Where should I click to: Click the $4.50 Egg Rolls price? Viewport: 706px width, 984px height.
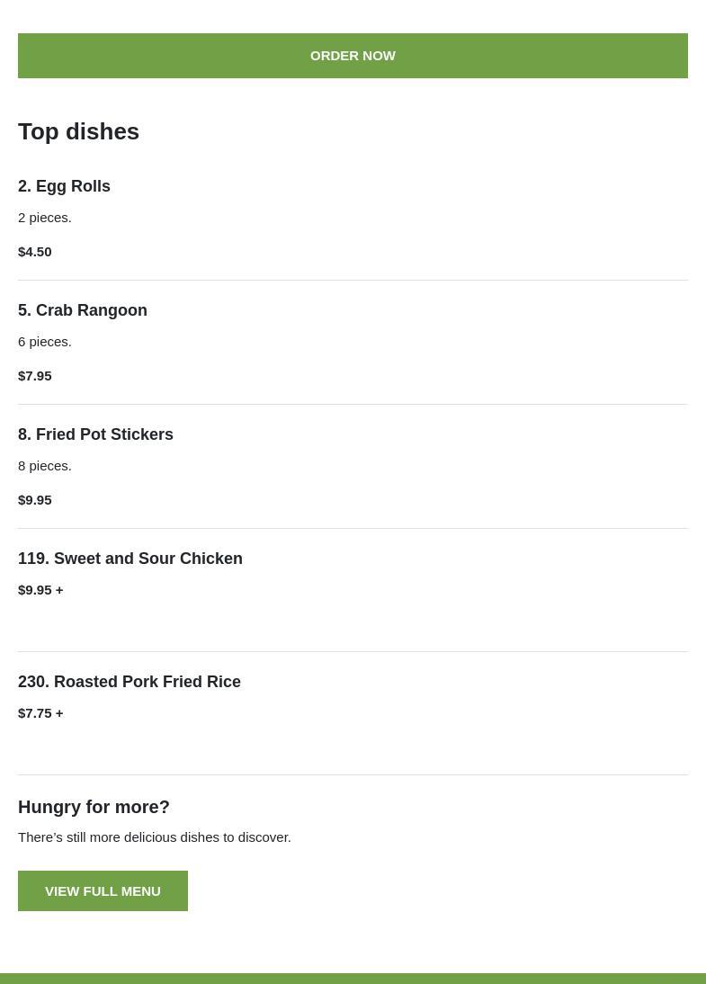35,252
